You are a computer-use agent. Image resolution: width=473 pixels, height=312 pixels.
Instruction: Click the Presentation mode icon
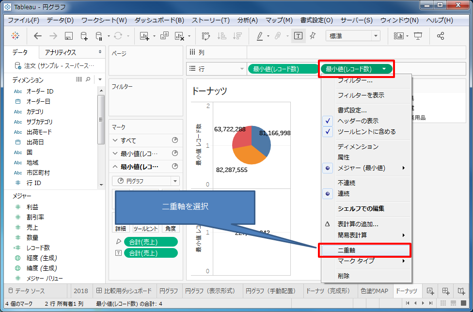click(x=418, y=36)
